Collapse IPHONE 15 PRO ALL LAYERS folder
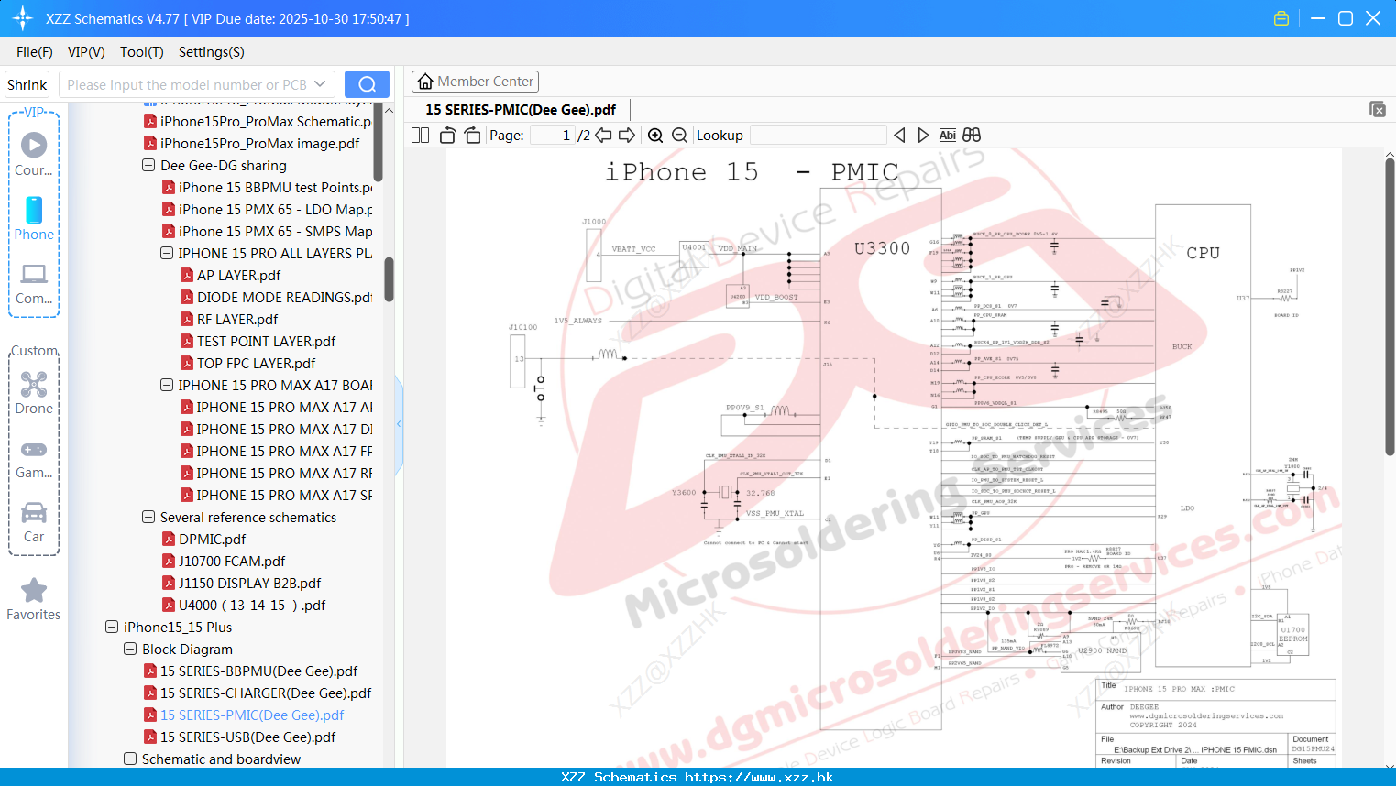The width and height of the screenshot is (1396, 786). click(167, 254)
